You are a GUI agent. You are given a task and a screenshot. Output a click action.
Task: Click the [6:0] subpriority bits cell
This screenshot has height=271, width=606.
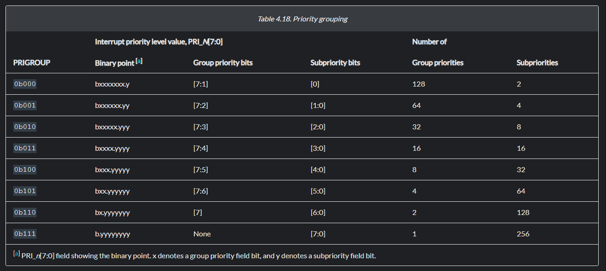[x=318, y=212]
